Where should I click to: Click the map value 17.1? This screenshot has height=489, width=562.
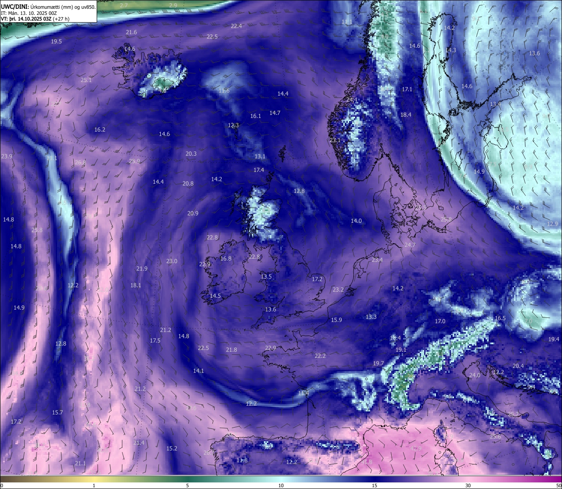[x=407, y=89]
